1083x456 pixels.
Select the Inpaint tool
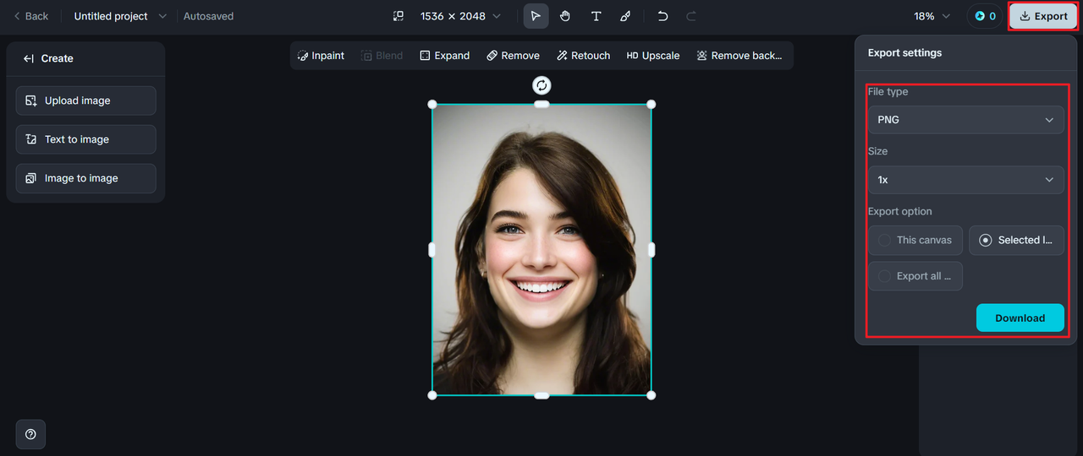coord(321,56)
